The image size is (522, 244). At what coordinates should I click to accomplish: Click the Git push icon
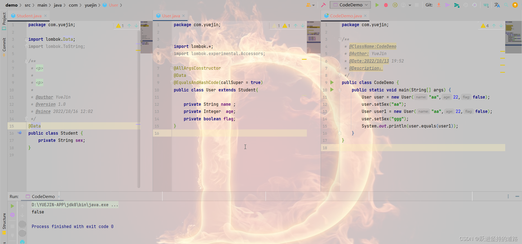click(457, 5)
